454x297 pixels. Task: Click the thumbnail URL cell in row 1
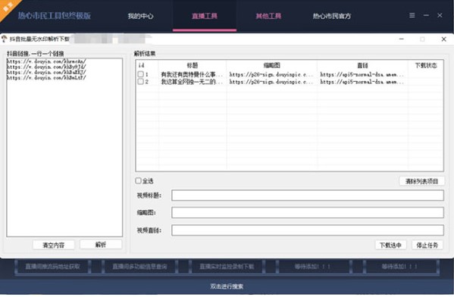pos(271,74)
